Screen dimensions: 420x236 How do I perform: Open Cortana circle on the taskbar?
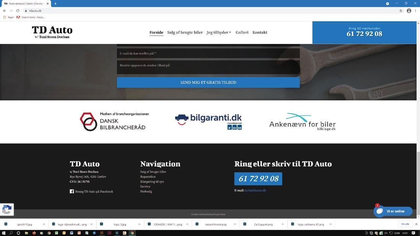(18, 233)
